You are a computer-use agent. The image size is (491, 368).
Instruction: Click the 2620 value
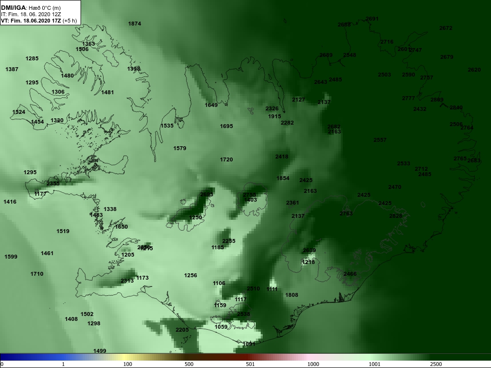474,70
